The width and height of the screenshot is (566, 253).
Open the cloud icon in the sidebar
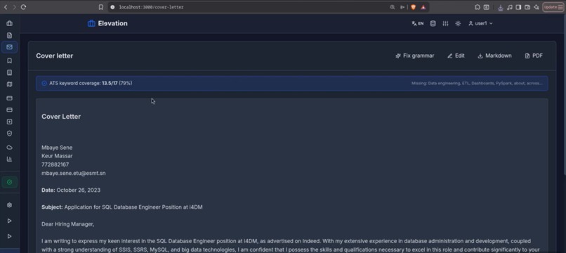tap(9, 148)
